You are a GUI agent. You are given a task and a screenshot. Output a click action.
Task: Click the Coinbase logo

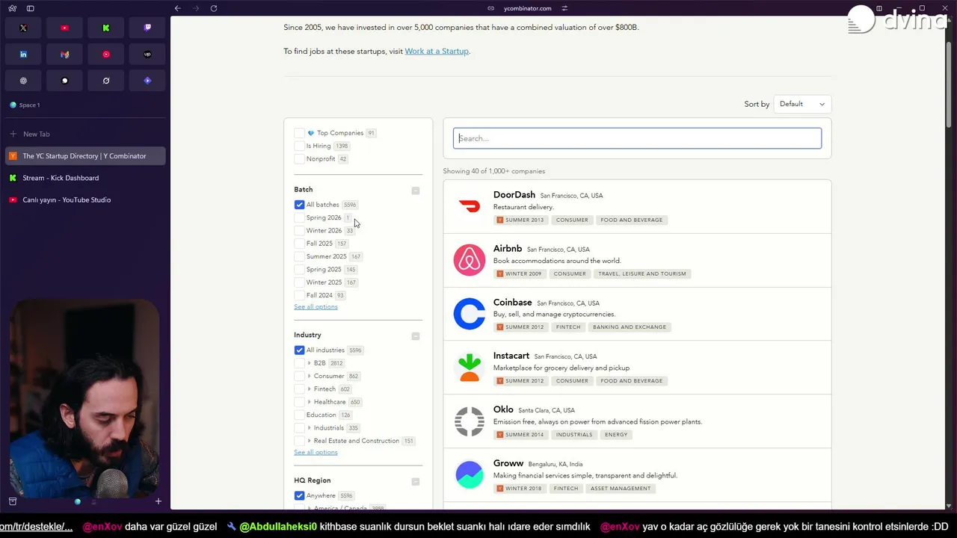pos(470,314)
